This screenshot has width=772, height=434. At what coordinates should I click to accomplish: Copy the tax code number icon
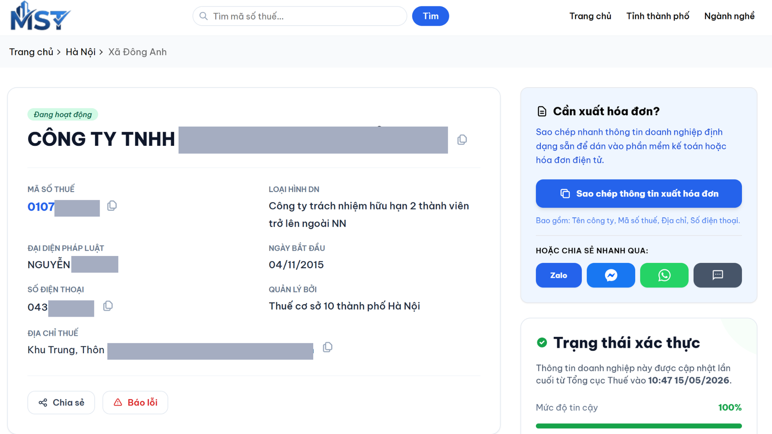coord(112,206)
